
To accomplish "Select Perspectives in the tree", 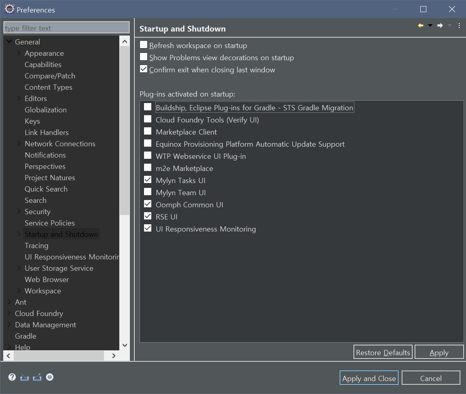I will coord(45,166).
